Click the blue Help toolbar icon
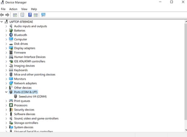 [x=30, y=15]
